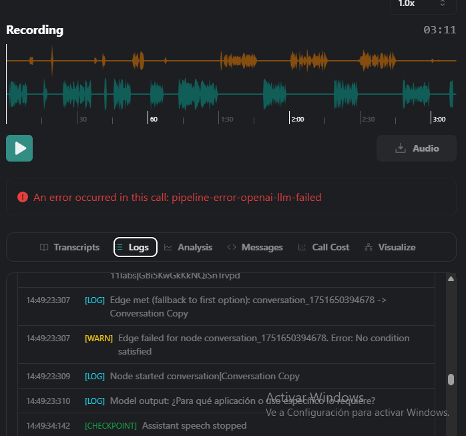
Task: Click the 14:49:23:310 timestamp
Action: coord(48,401)
